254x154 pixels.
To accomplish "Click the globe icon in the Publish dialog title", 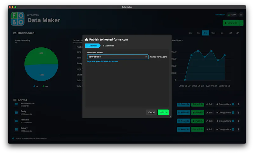I will (86, 40).
